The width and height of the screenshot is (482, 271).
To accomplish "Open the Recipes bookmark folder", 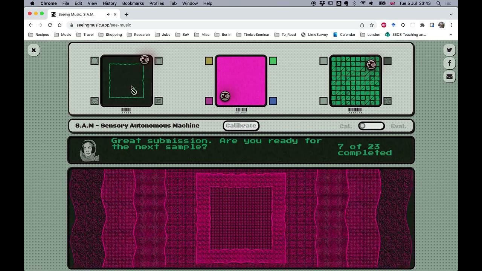I will point(38,35).
